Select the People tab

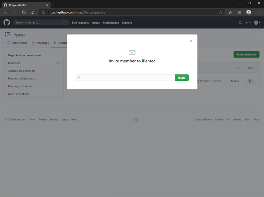[60, 43]
